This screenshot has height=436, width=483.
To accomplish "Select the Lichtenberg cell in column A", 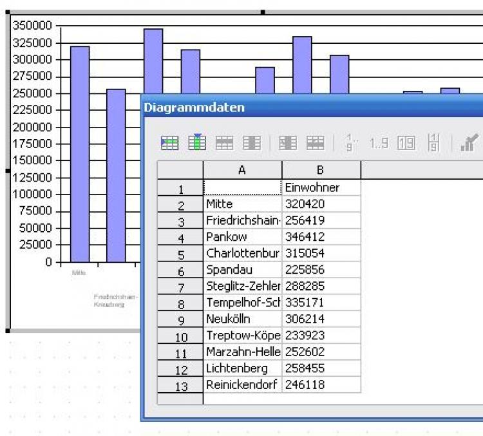I will point(242,368).
